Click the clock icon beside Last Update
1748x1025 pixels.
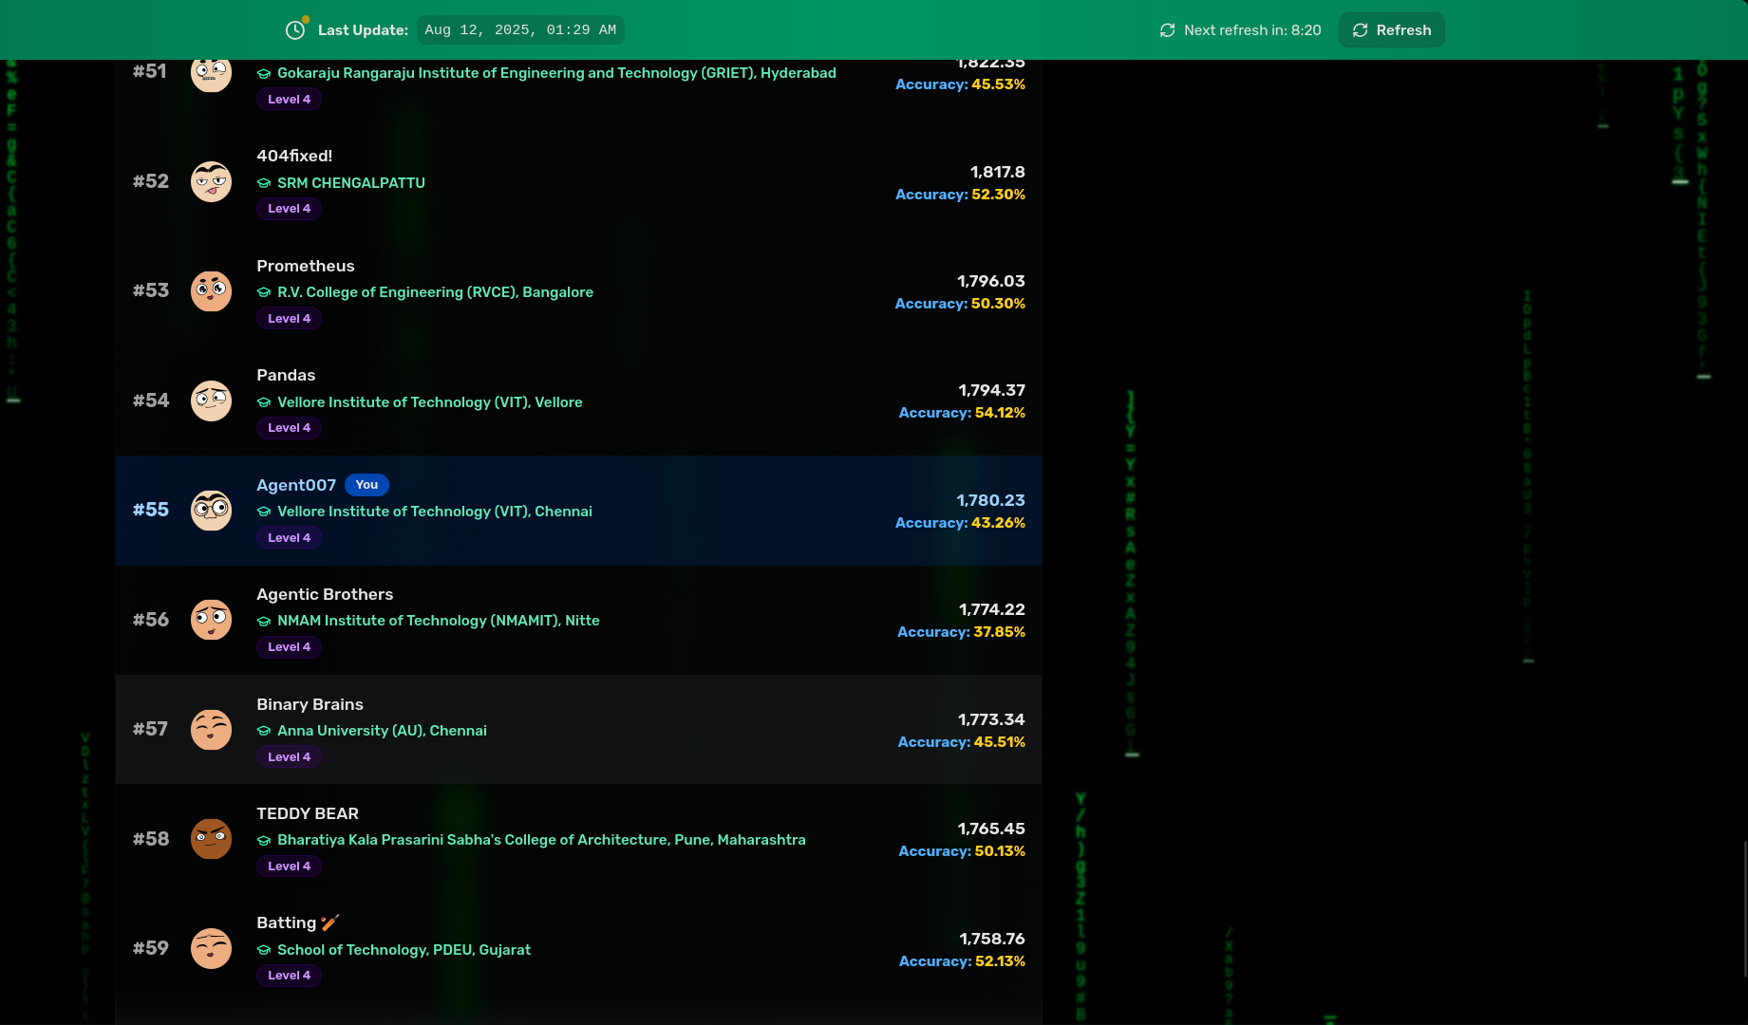pos(295,30)
